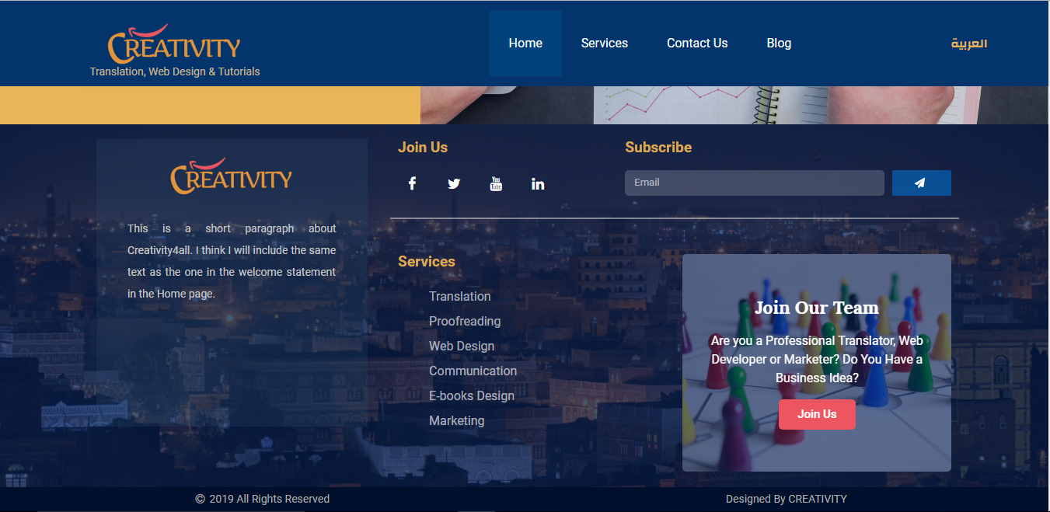Image resolution: width=1050 pixels, height=512 pixels.
Task: Open the Home menu item
Action: click(525, 43)
